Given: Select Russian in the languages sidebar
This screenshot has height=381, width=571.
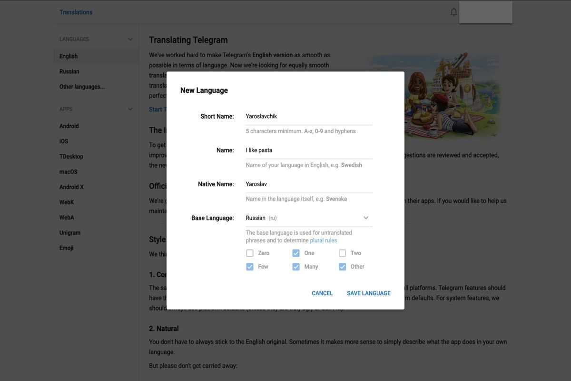Looking at the screenshot, I should [69, 71].
